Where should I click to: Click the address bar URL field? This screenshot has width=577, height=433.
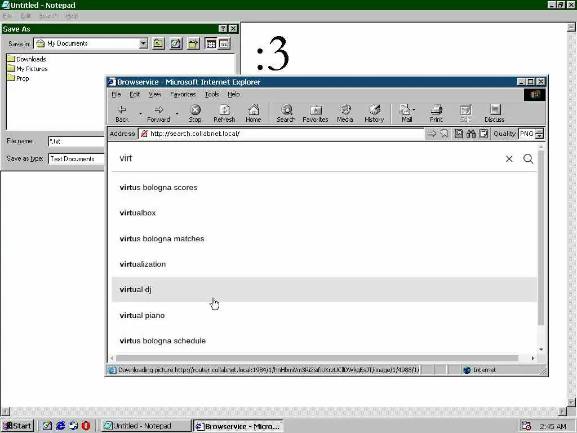tap(281, 134)
